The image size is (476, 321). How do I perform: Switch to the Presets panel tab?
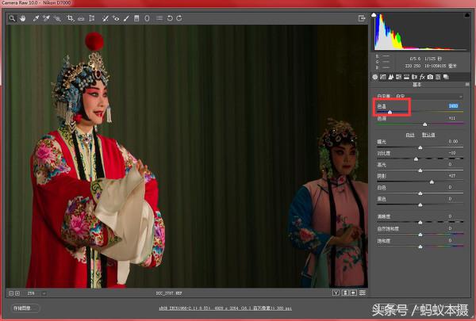click(438, 77)
